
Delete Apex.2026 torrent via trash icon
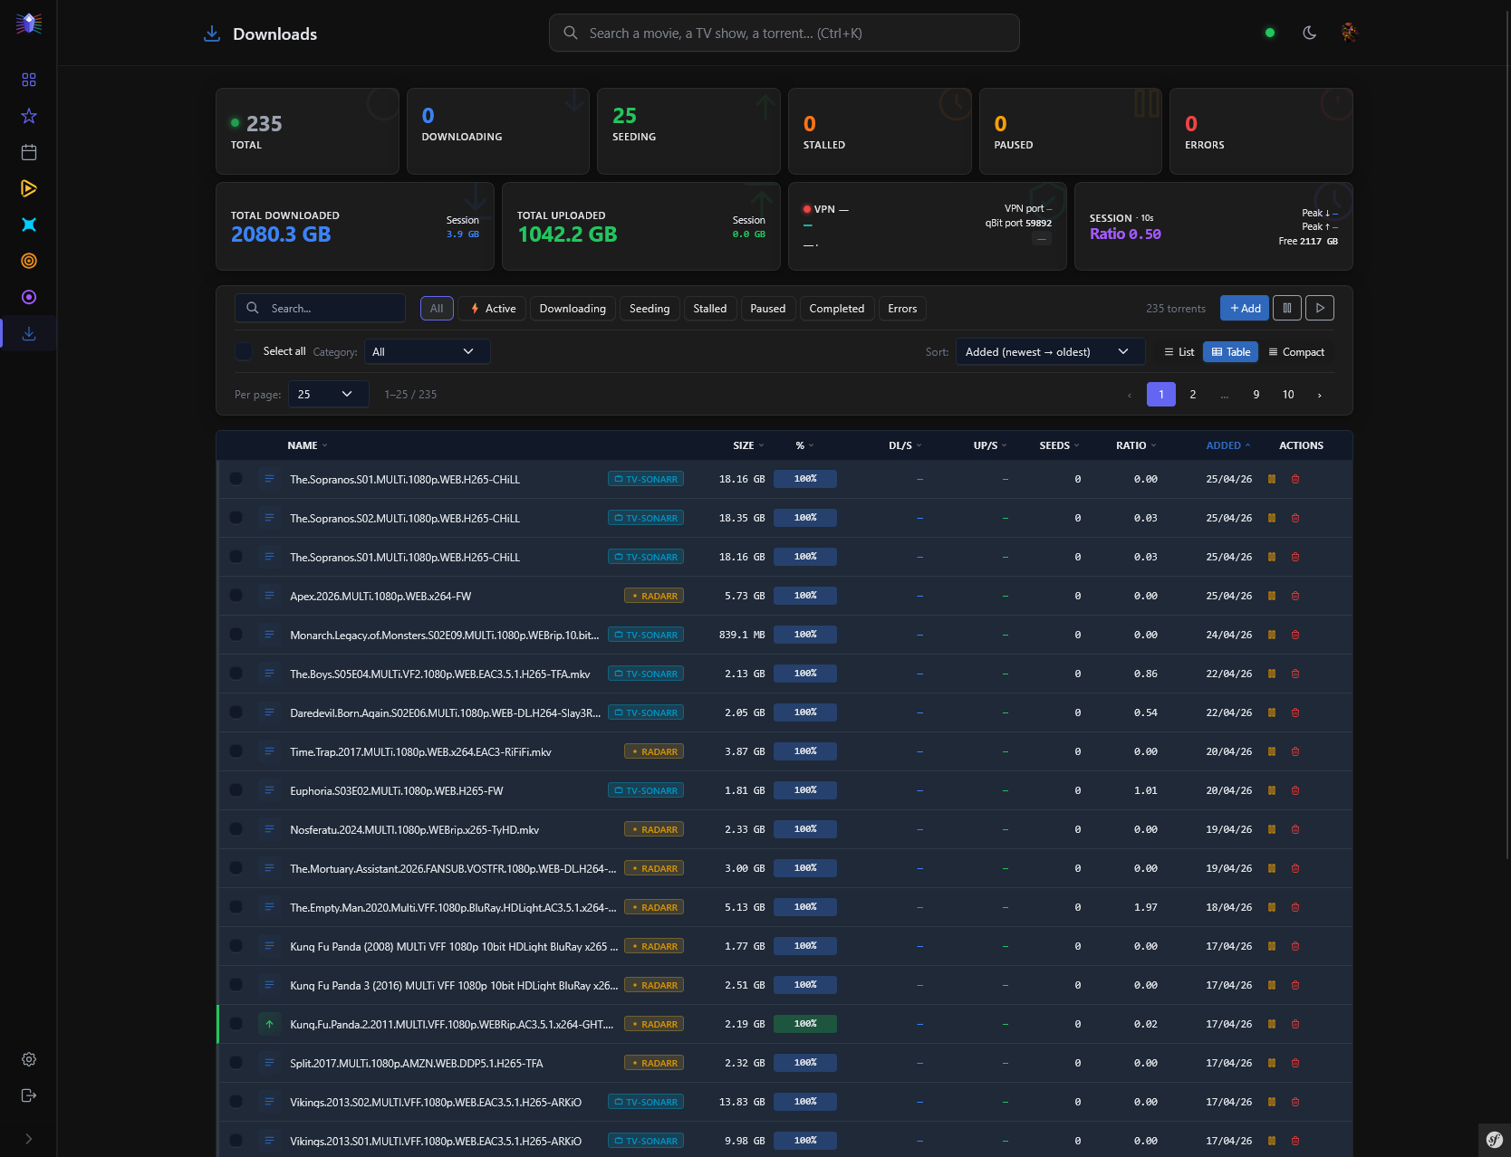[1295, 596]
